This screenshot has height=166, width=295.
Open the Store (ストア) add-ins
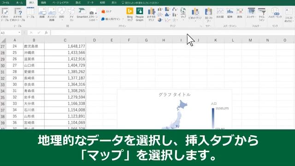106,12
